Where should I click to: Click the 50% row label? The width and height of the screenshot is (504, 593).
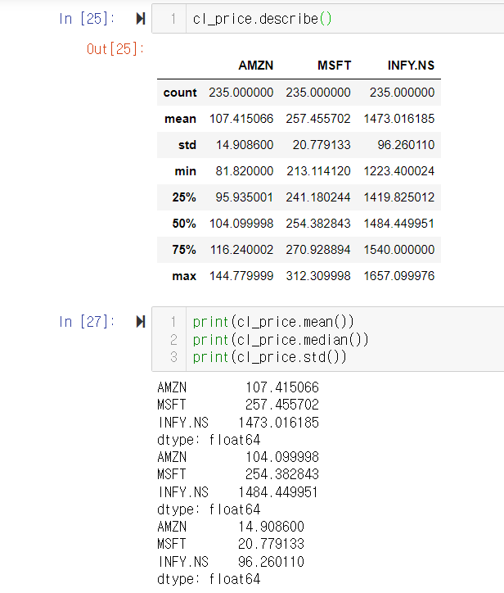(x=184, y=224)
